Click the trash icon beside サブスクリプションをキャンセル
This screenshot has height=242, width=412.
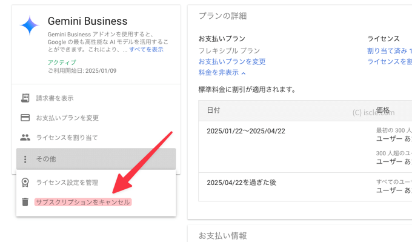(25, 202)
